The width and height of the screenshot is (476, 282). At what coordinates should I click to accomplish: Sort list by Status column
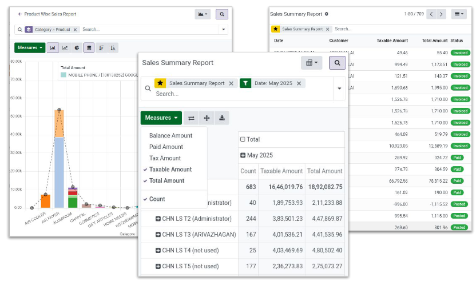click(x=457, y=41)
